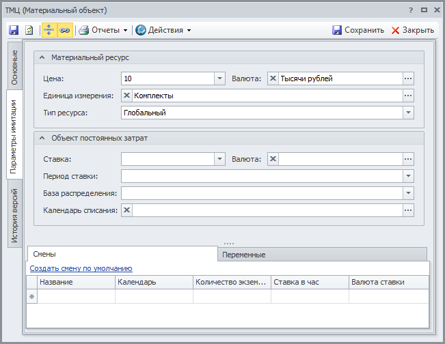Open ellipsis picker for Календарь списания
The width and height of the screenshot is (445, 344).
coord(408,210)
